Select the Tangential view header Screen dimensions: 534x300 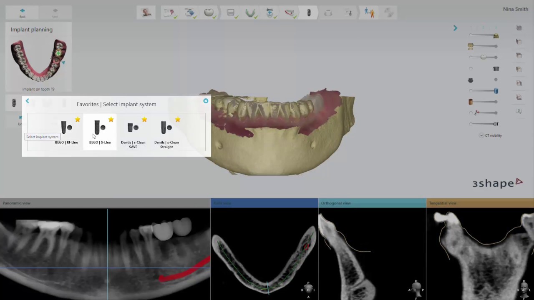tap(480, 203)
